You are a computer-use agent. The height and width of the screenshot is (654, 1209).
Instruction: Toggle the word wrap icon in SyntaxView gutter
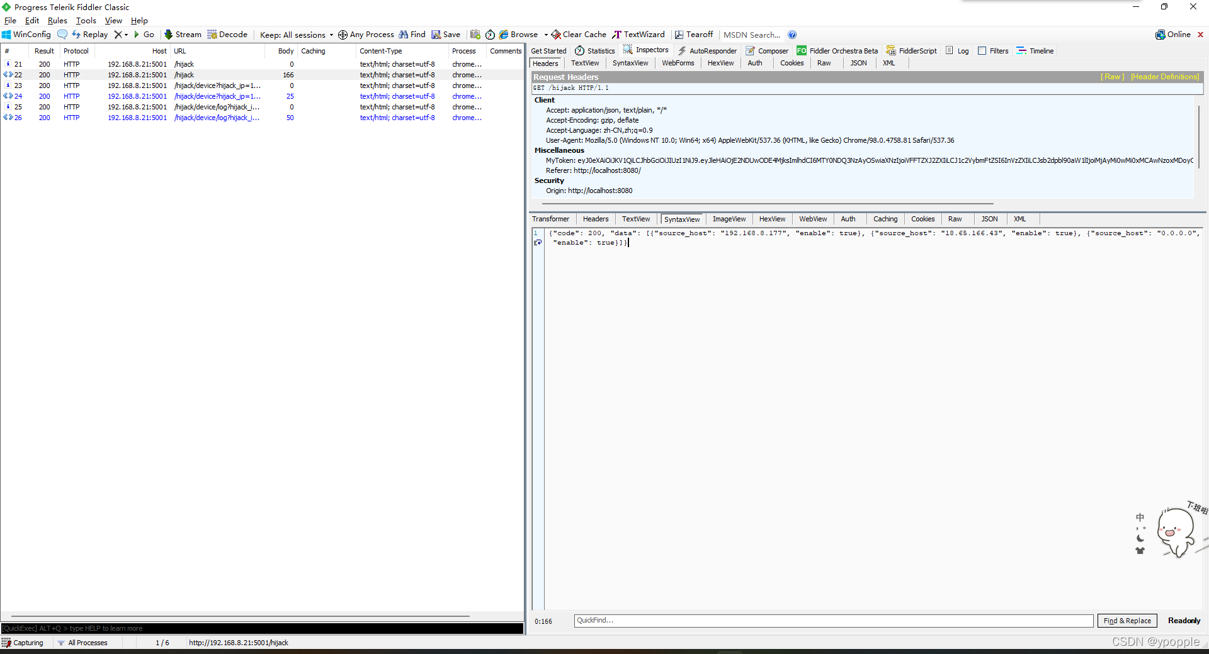click(x=538, y=242)
